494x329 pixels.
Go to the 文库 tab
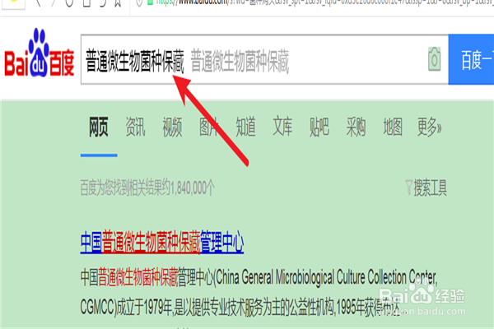282,127
